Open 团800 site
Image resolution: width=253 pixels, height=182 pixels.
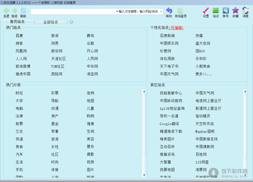tap(200, 51)
